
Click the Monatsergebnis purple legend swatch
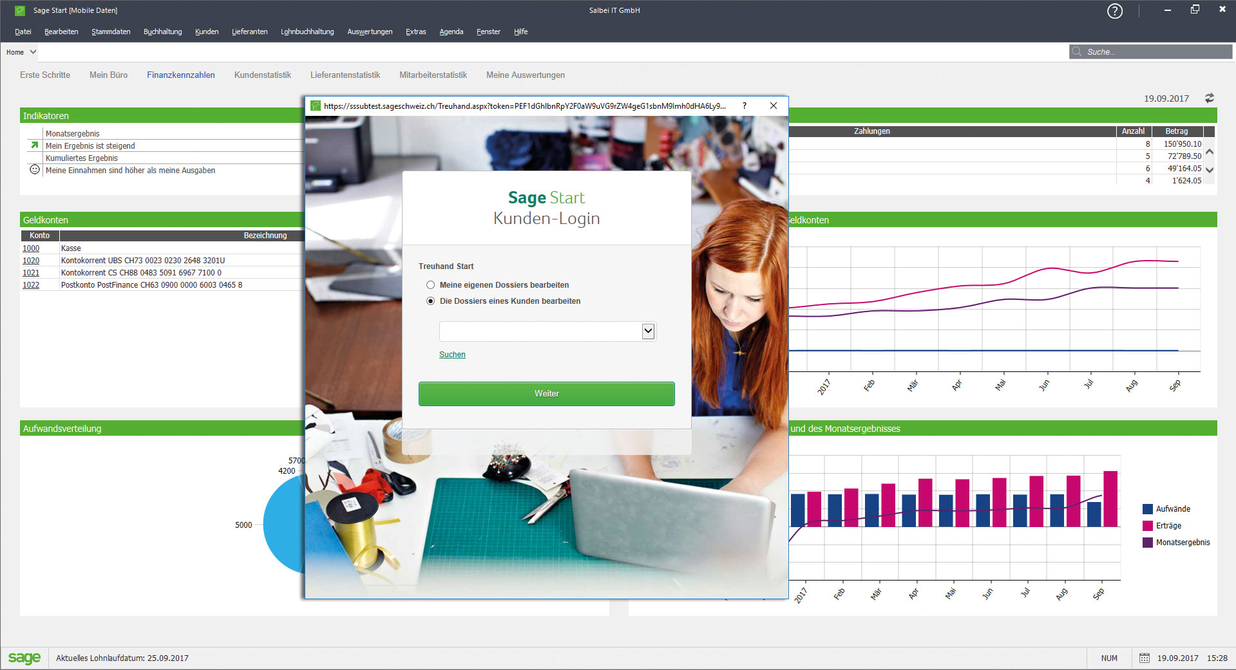[x=1148, y=543]
